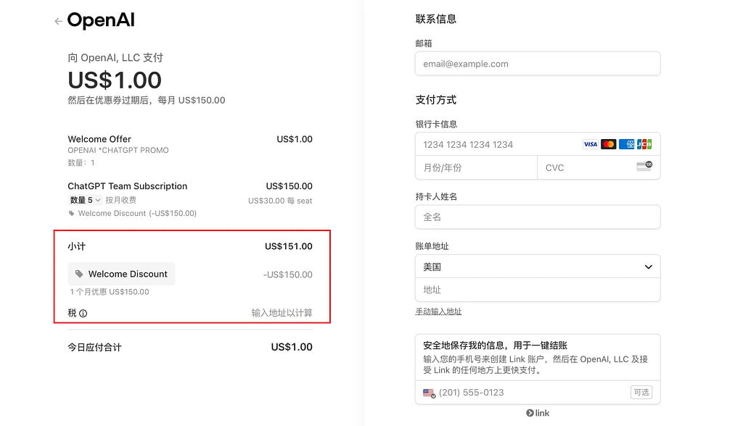Open the 数量 5 quantity dropdown
751x426 pixels.
click(84, 199)
